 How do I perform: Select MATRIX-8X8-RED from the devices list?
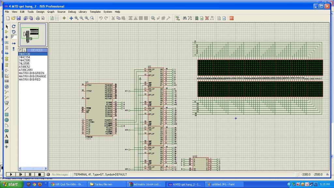pyautogui.click(x=30, y=79)
